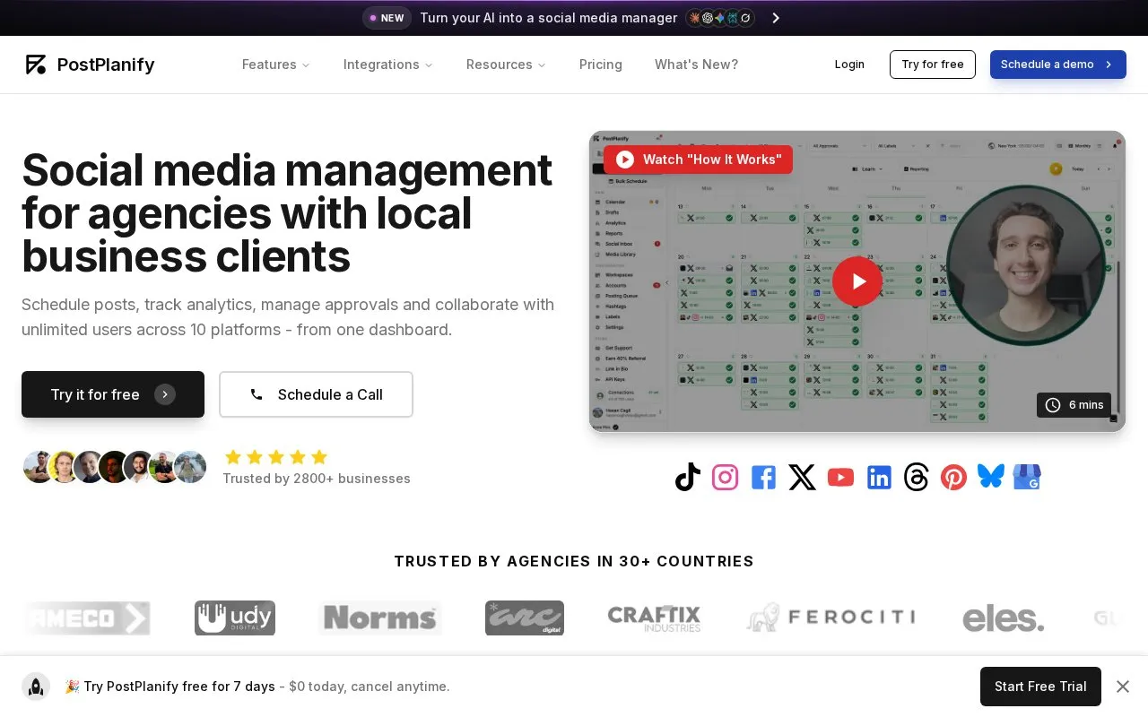Click the Schedule a demo button
This screenshot has height=717, width=1148.
[x=1058, y=65]
